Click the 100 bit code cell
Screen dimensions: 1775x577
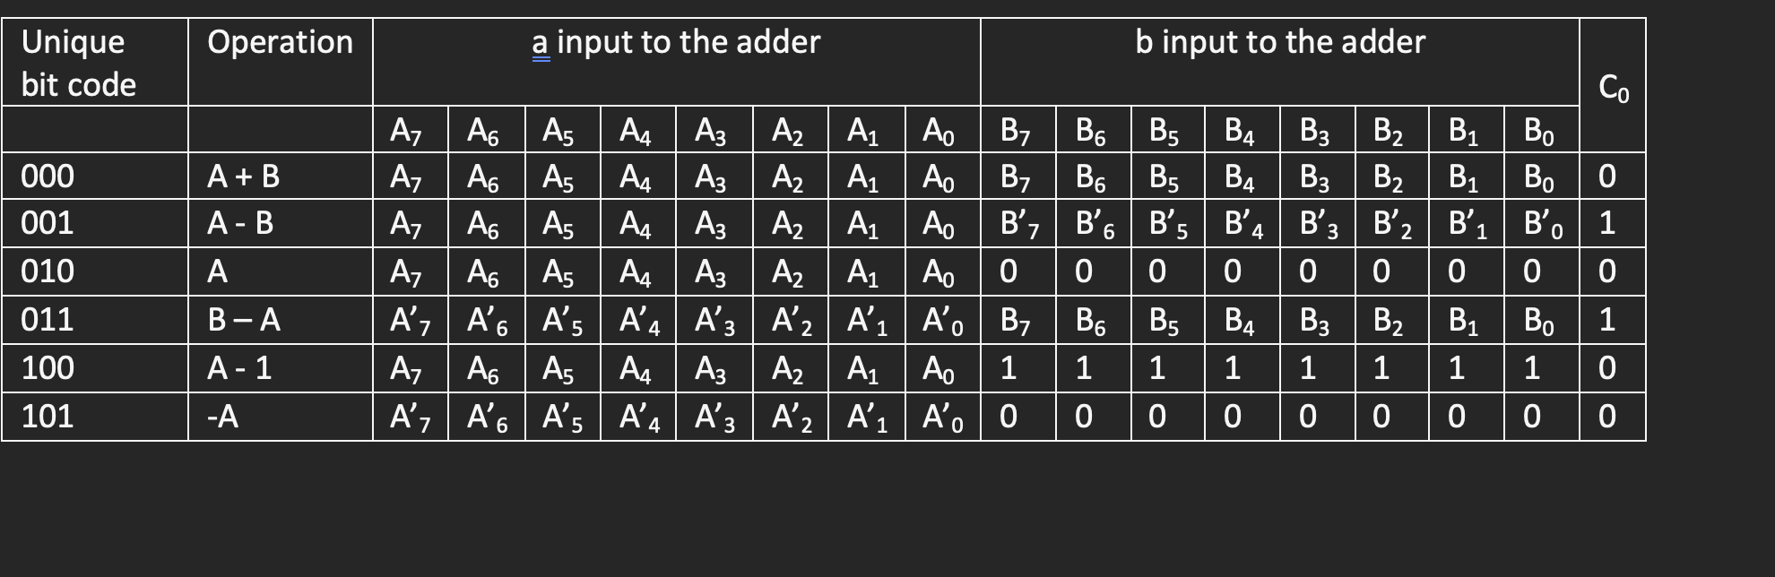coord(95,368)
